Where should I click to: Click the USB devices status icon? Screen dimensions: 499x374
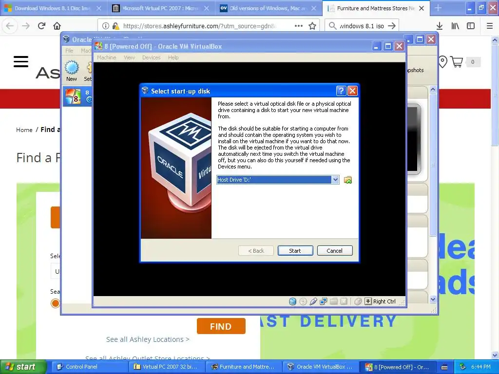(313, 301)
